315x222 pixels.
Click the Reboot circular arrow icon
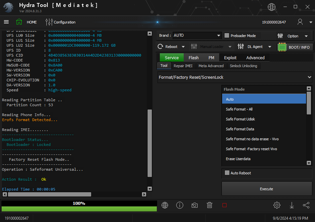pyautogui.click(x=160, y=47)
